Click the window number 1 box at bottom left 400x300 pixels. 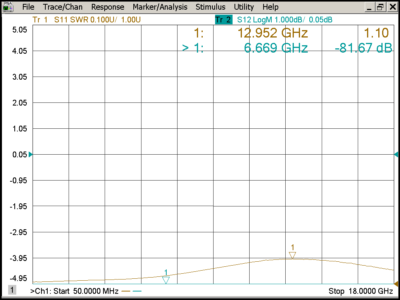12,290
